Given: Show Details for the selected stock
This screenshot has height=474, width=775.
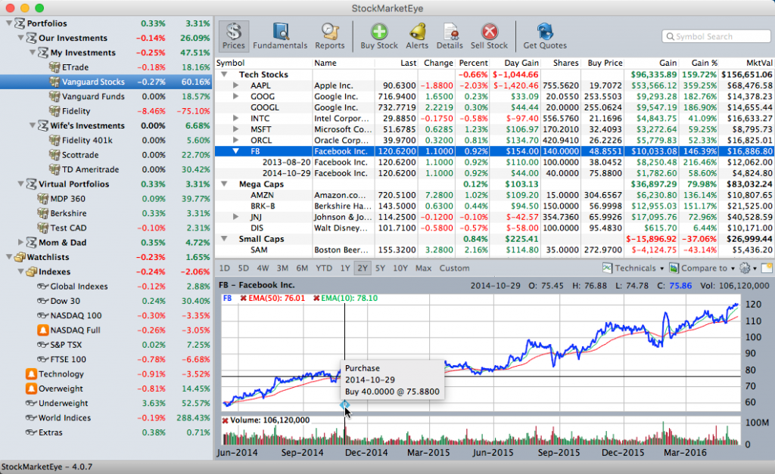Looking at the screenshot, I should tap(450, 35).
